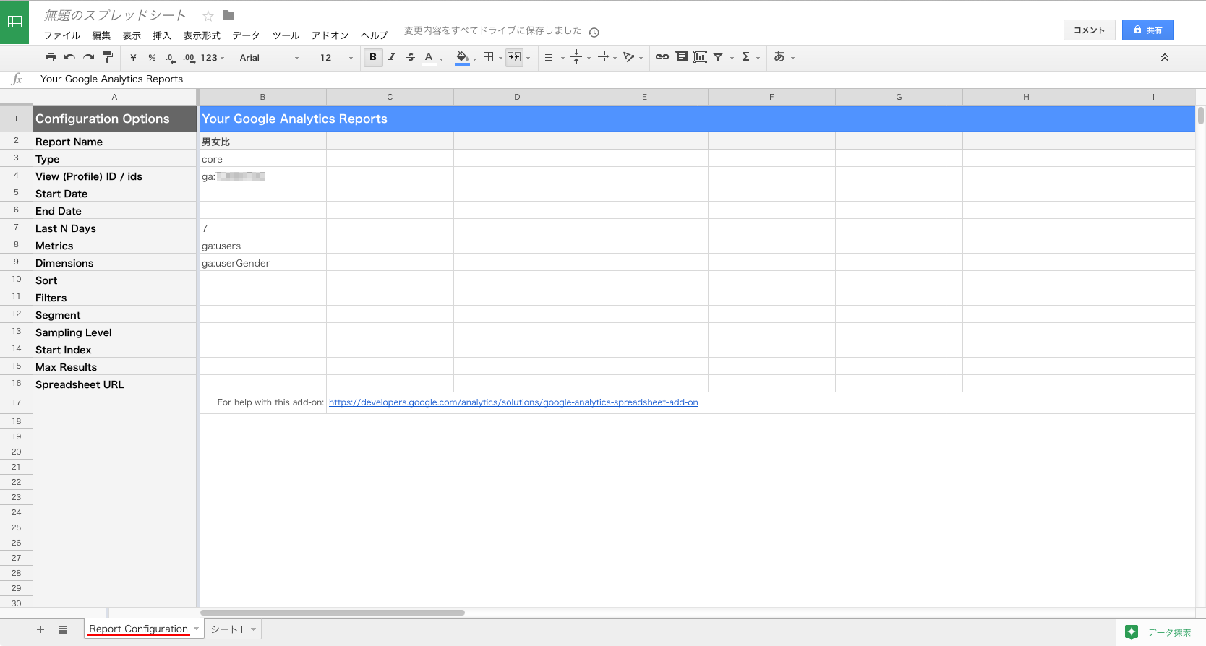Switch to シート1 tab
The image size is (1206, 646).
tap(227, 629)
